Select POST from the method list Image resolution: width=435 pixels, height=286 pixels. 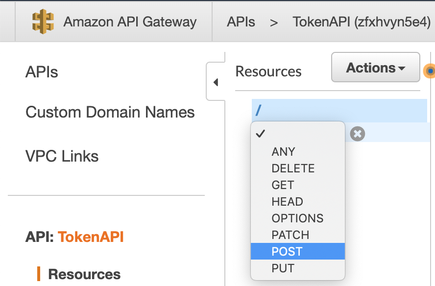pos(287,252)
